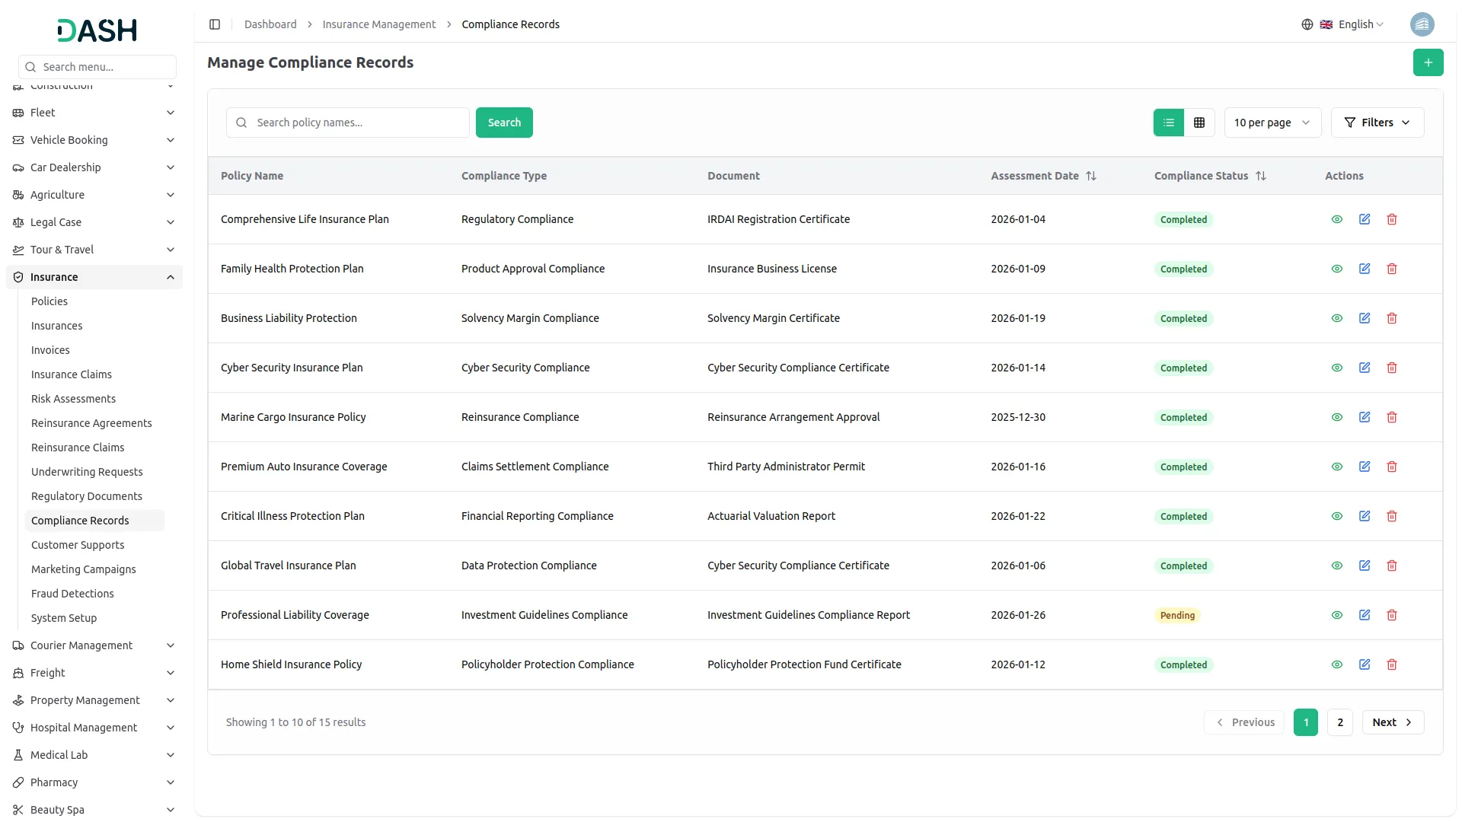The height and width of the screenshot is (822, 1462).
Task: Open the Compliance Records sidebar entry
Action: click(x=81, y=521)
